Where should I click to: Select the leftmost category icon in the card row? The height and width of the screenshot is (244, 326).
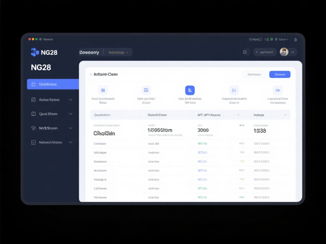click(103, 90)
